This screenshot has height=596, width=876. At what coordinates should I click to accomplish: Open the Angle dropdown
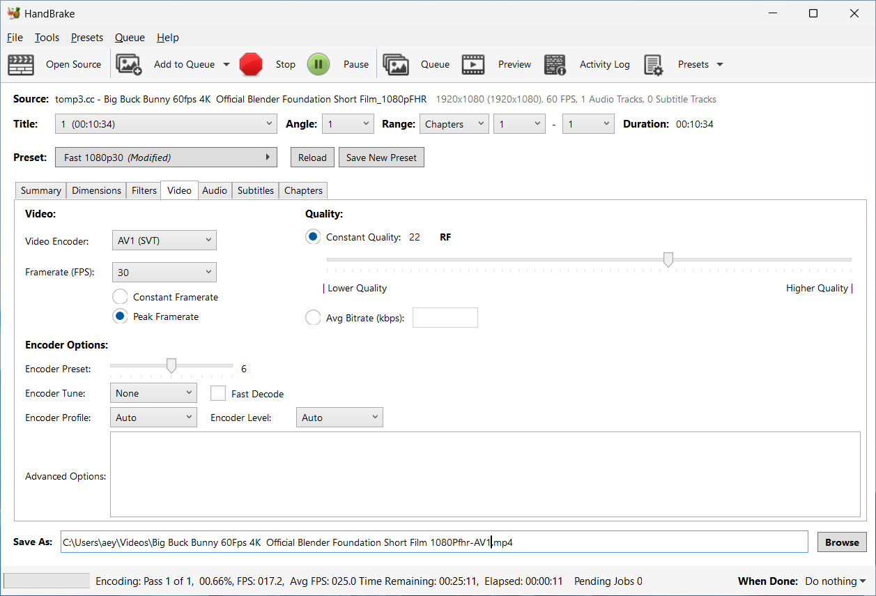click(x=348, y=124)
